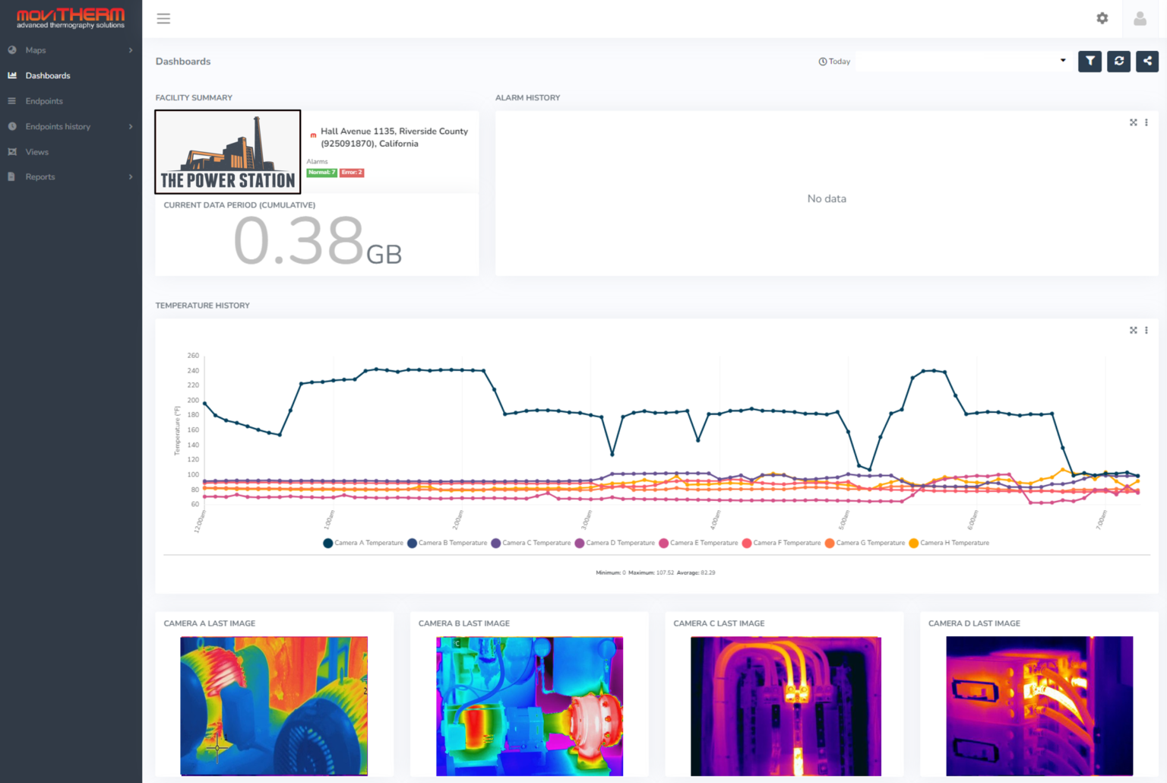
Task: Click the Error: 2 alarm badge
Action: pos(351,173)
